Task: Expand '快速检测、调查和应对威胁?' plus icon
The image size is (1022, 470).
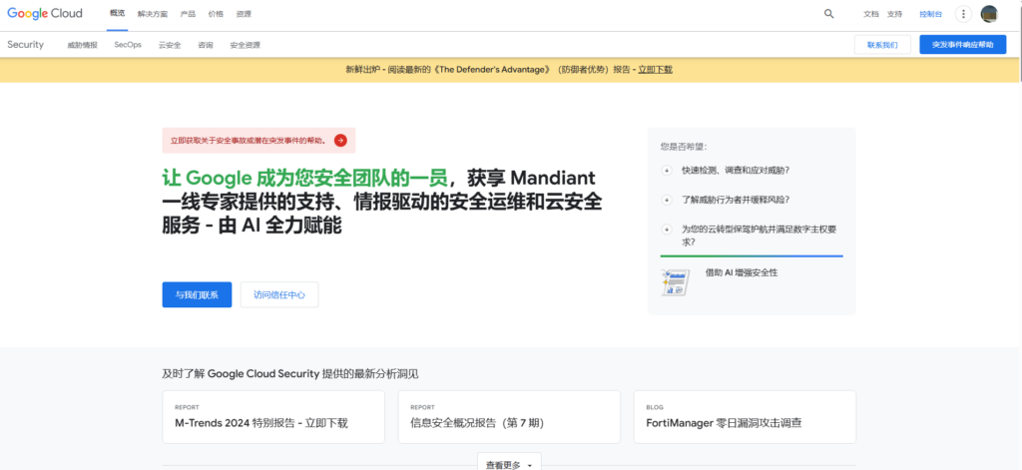Action: click(x=667, y=171)
